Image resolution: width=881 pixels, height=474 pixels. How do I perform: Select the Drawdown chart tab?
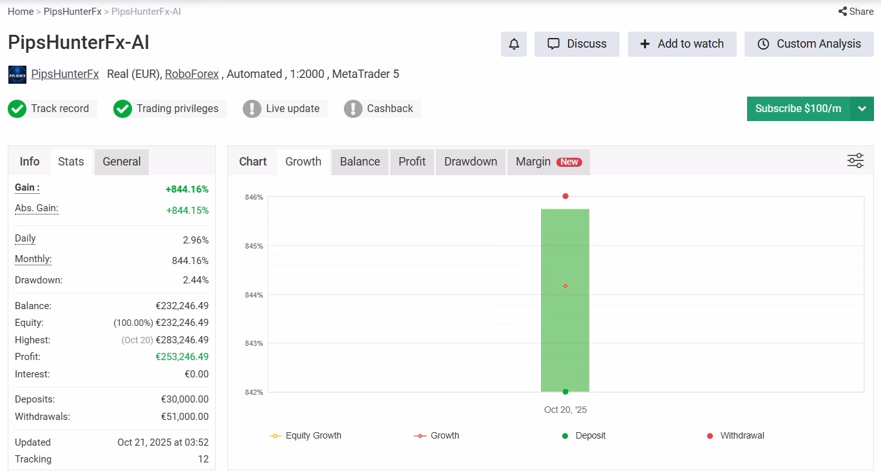click(471, 162)
